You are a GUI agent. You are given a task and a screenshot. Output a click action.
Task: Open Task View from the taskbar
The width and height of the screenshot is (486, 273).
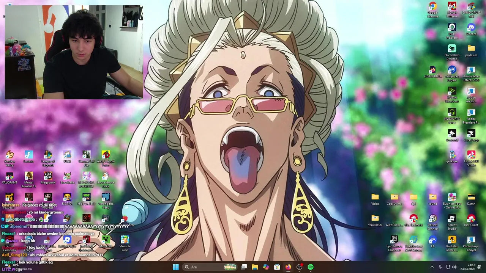(x=244, y=267)
